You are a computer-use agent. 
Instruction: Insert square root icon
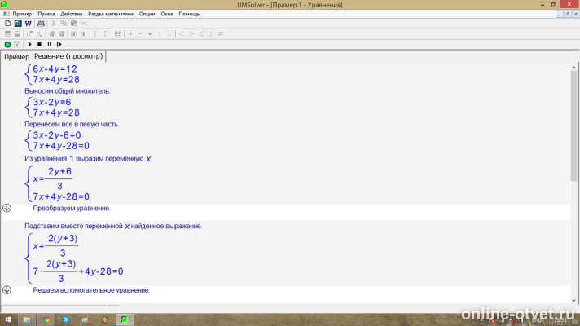tap(52, 34)
